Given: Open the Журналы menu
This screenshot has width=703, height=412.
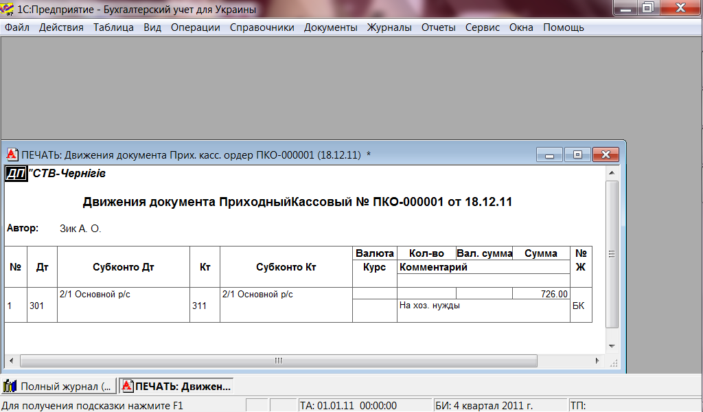Looking at the screenshot, I should point(389,27).
